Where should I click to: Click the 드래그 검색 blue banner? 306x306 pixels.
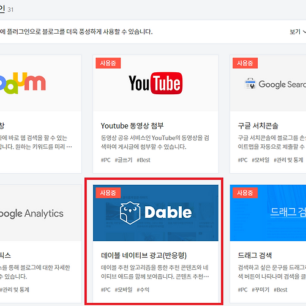click(268, 213)
